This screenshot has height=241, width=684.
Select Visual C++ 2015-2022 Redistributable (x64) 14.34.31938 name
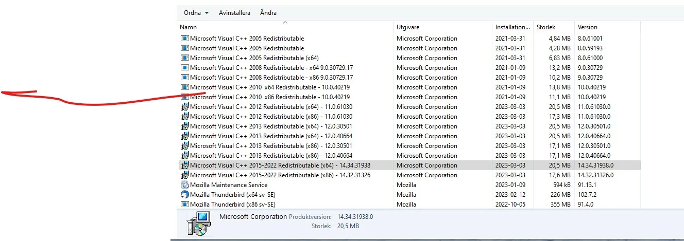pos(280,165)
